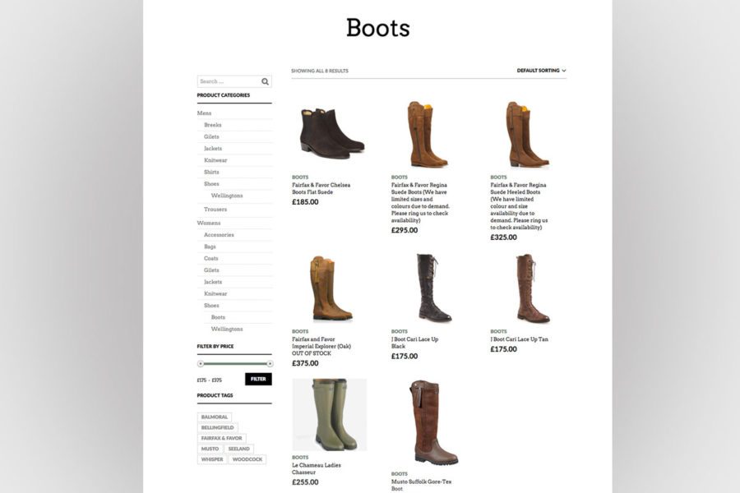Open Jackets under Mens
The width and height of the screenshot is (740, 493).
coord(213,149)
